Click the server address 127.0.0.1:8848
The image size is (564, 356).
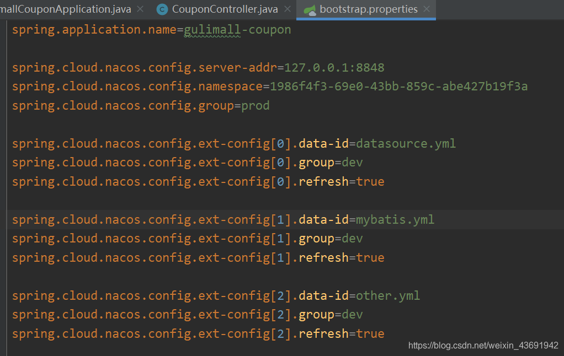coord(334,68)
